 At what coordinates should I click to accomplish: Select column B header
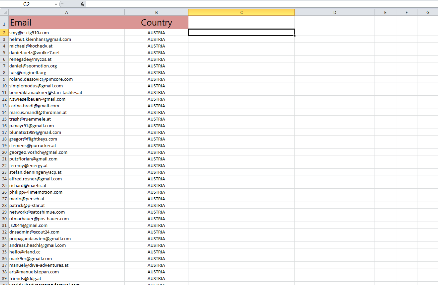(156, 12)
